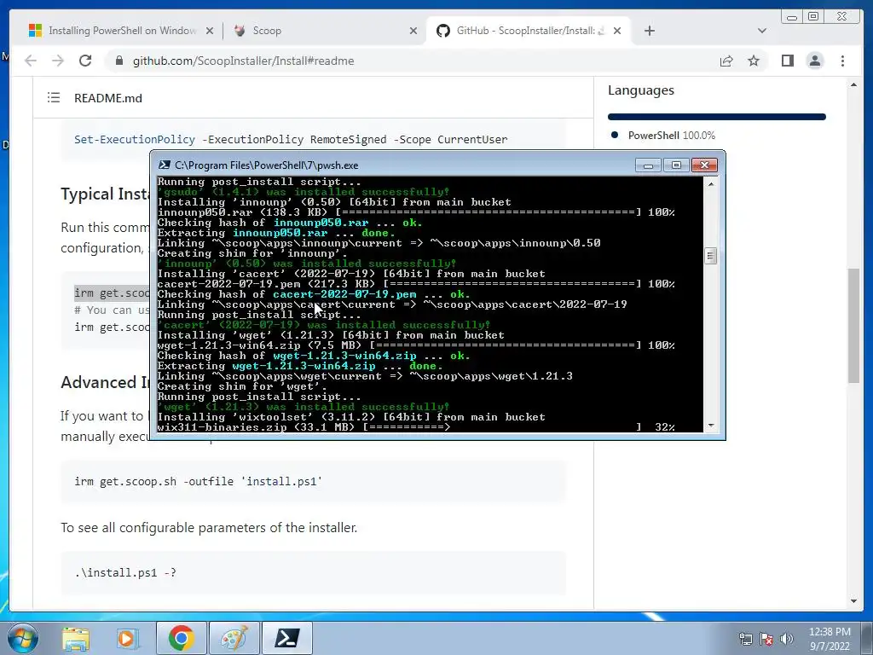
Task: Click the console scrollbar up arrow
Action: tap(710, 184)
